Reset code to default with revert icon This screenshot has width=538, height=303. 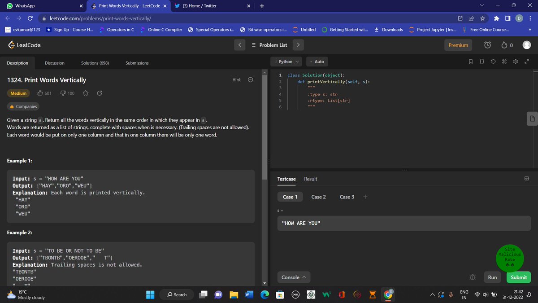point(493,61)
